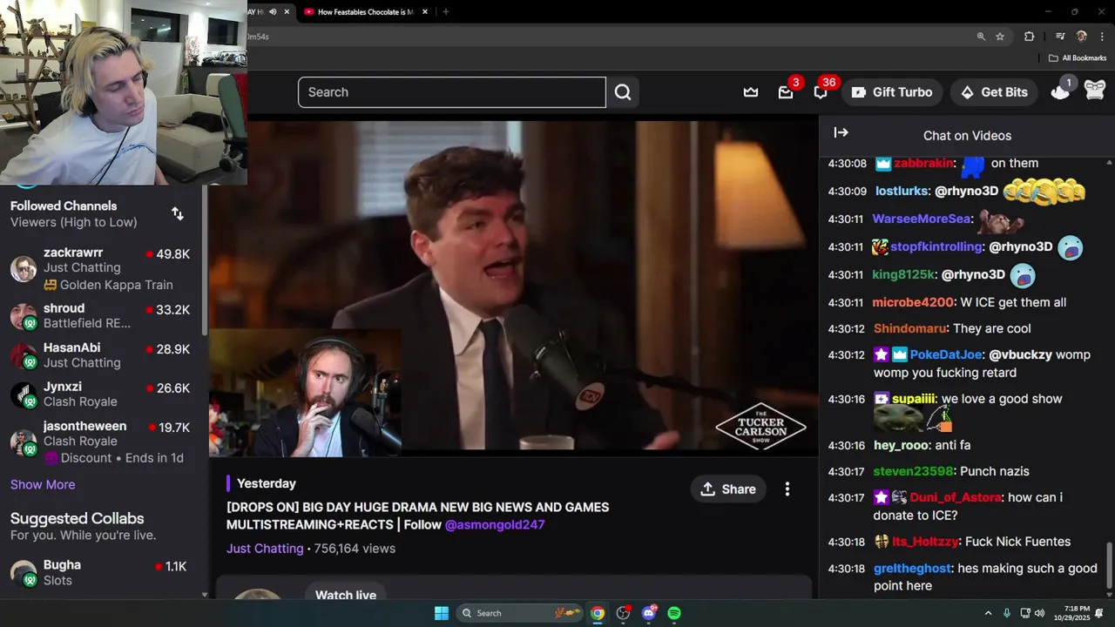The image size is (1115, 627).
Task: Click the Gift Turbo button
Action: coord(892,92)
